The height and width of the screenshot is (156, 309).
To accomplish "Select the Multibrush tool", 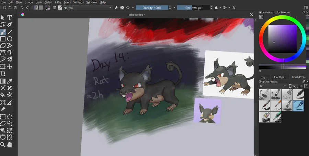I will [10, 59].
